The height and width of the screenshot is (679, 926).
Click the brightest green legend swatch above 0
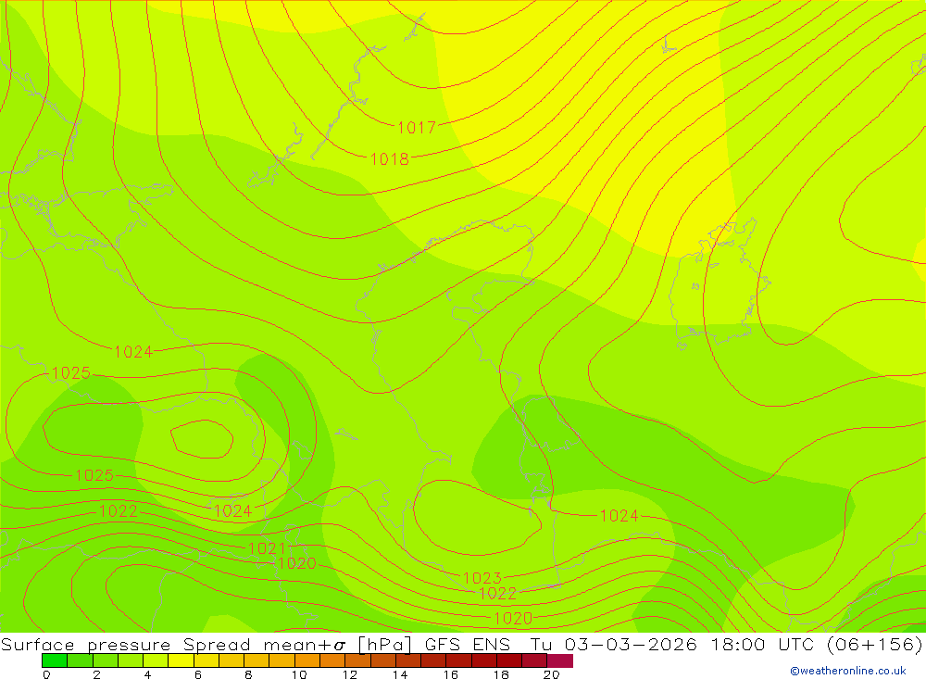[55, 660]
